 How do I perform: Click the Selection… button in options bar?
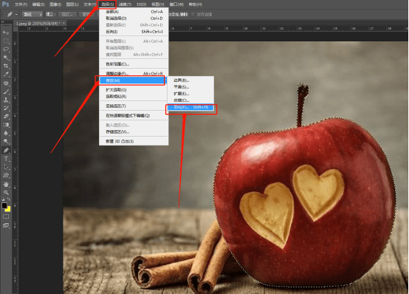68,14
